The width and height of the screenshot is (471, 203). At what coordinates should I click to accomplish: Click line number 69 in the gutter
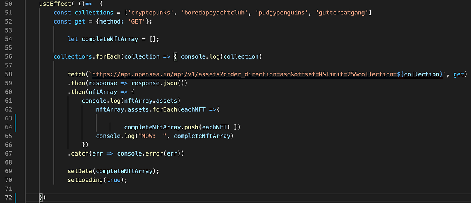pos(9,171)
